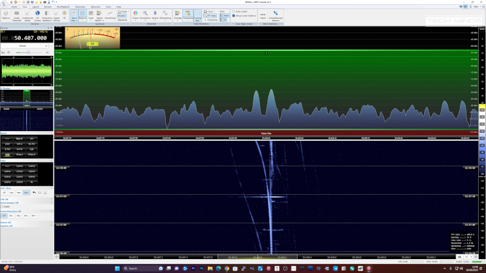486x273 pixels.
Task: Click the Signal History icon
Action: click(x=56, y=15)
